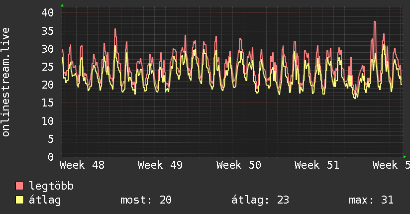
Task: Click the 30 y-axis label
Action: (48, 49)
